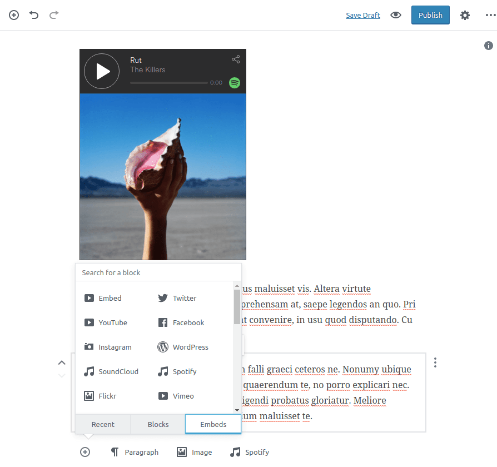Image resolution: width=497 pixels, height=467 pixels.
Task: Click the Save Draft link
Action: click(363, 15)
